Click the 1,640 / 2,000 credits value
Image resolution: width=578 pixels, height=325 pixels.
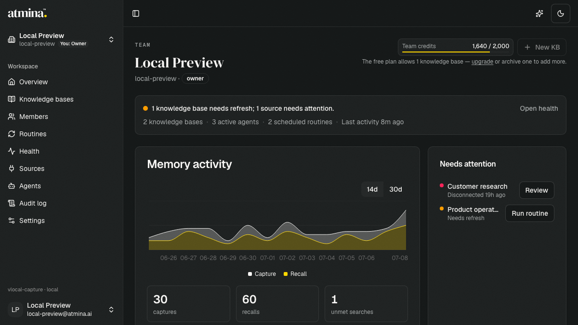click(x=490, y=46)
